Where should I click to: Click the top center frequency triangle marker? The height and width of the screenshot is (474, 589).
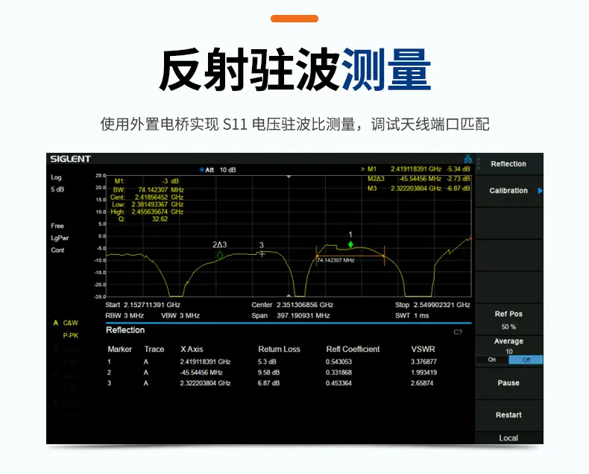(289, 176)
